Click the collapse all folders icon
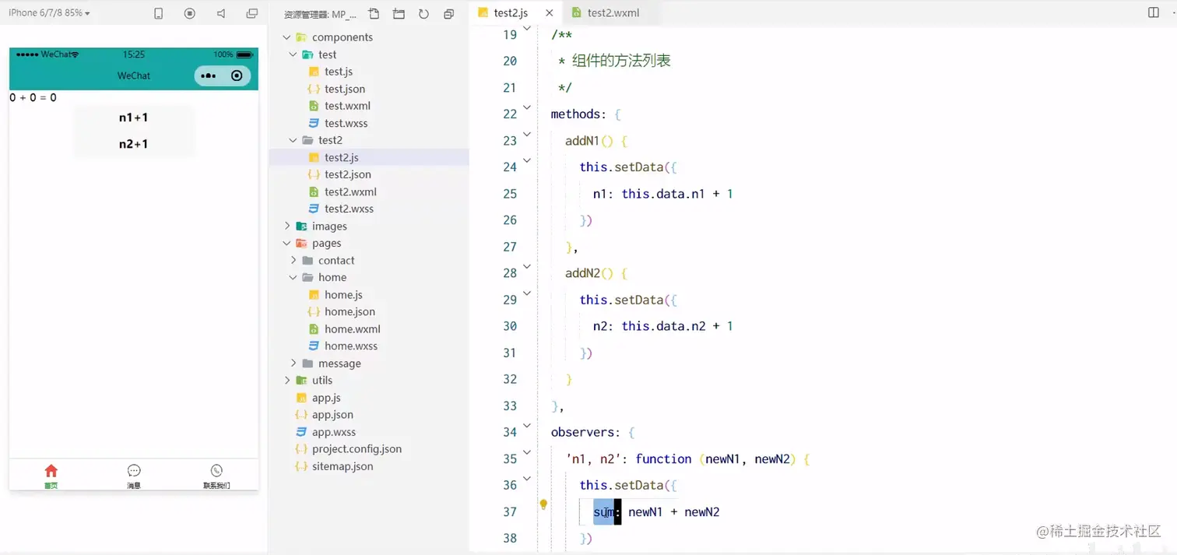The width and height of the screenshot is (1177, 555). click(x=448, y=14)
